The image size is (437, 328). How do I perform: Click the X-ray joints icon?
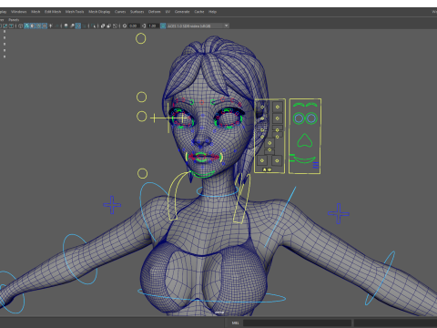tap(115, 26)
